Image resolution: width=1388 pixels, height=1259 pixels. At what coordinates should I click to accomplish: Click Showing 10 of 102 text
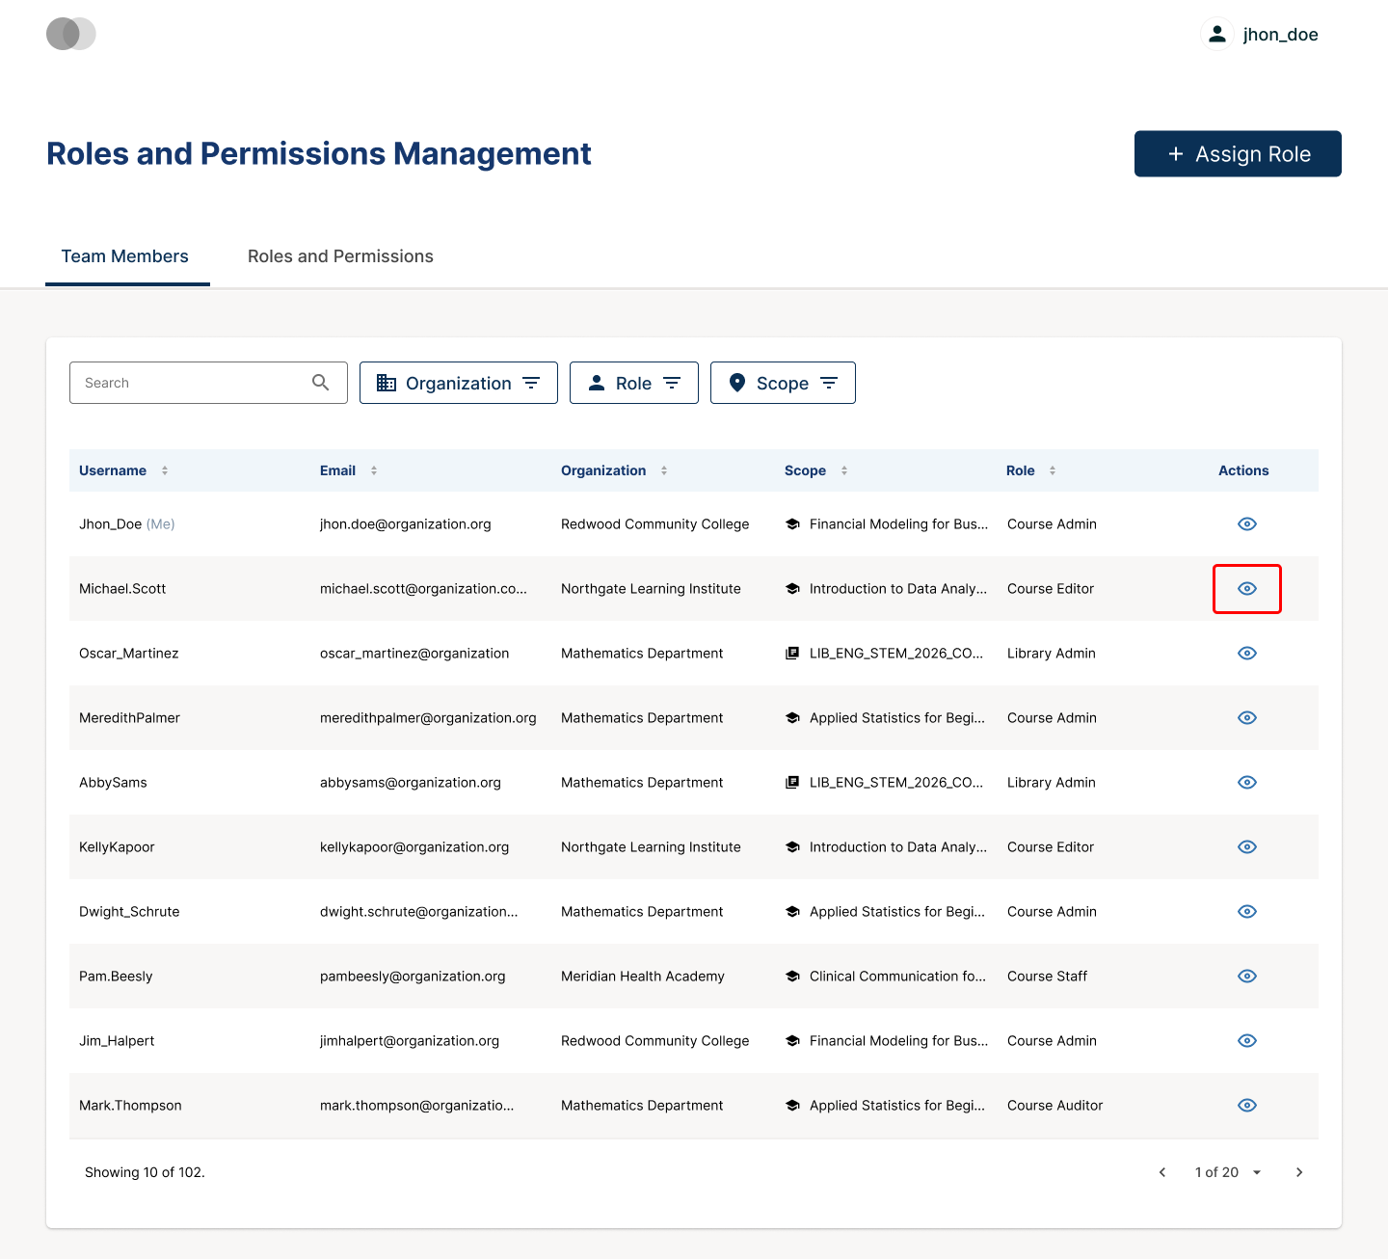[x=145, y=1172]
